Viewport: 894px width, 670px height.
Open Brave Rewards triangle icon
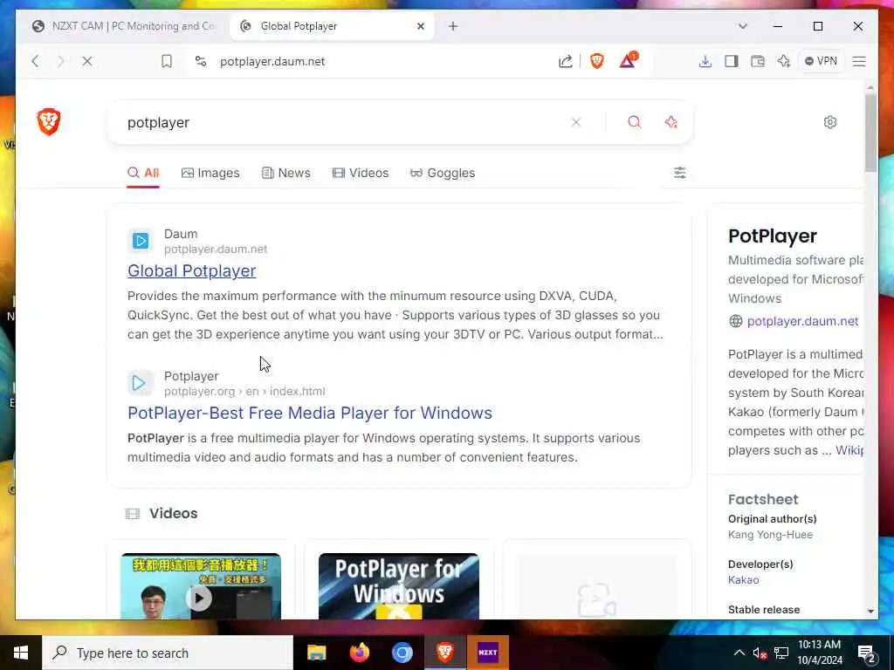[x=628, y=60]
